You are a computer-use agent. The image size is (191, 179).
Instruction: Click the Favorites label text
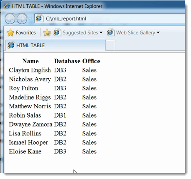[26, 33]
